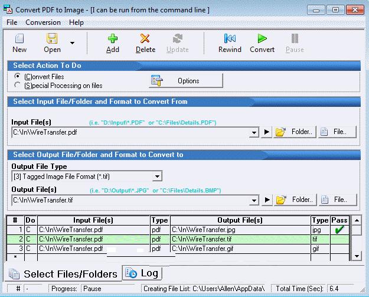
Task: Click the Creating File List status text
Action: (x=204, y=289)
